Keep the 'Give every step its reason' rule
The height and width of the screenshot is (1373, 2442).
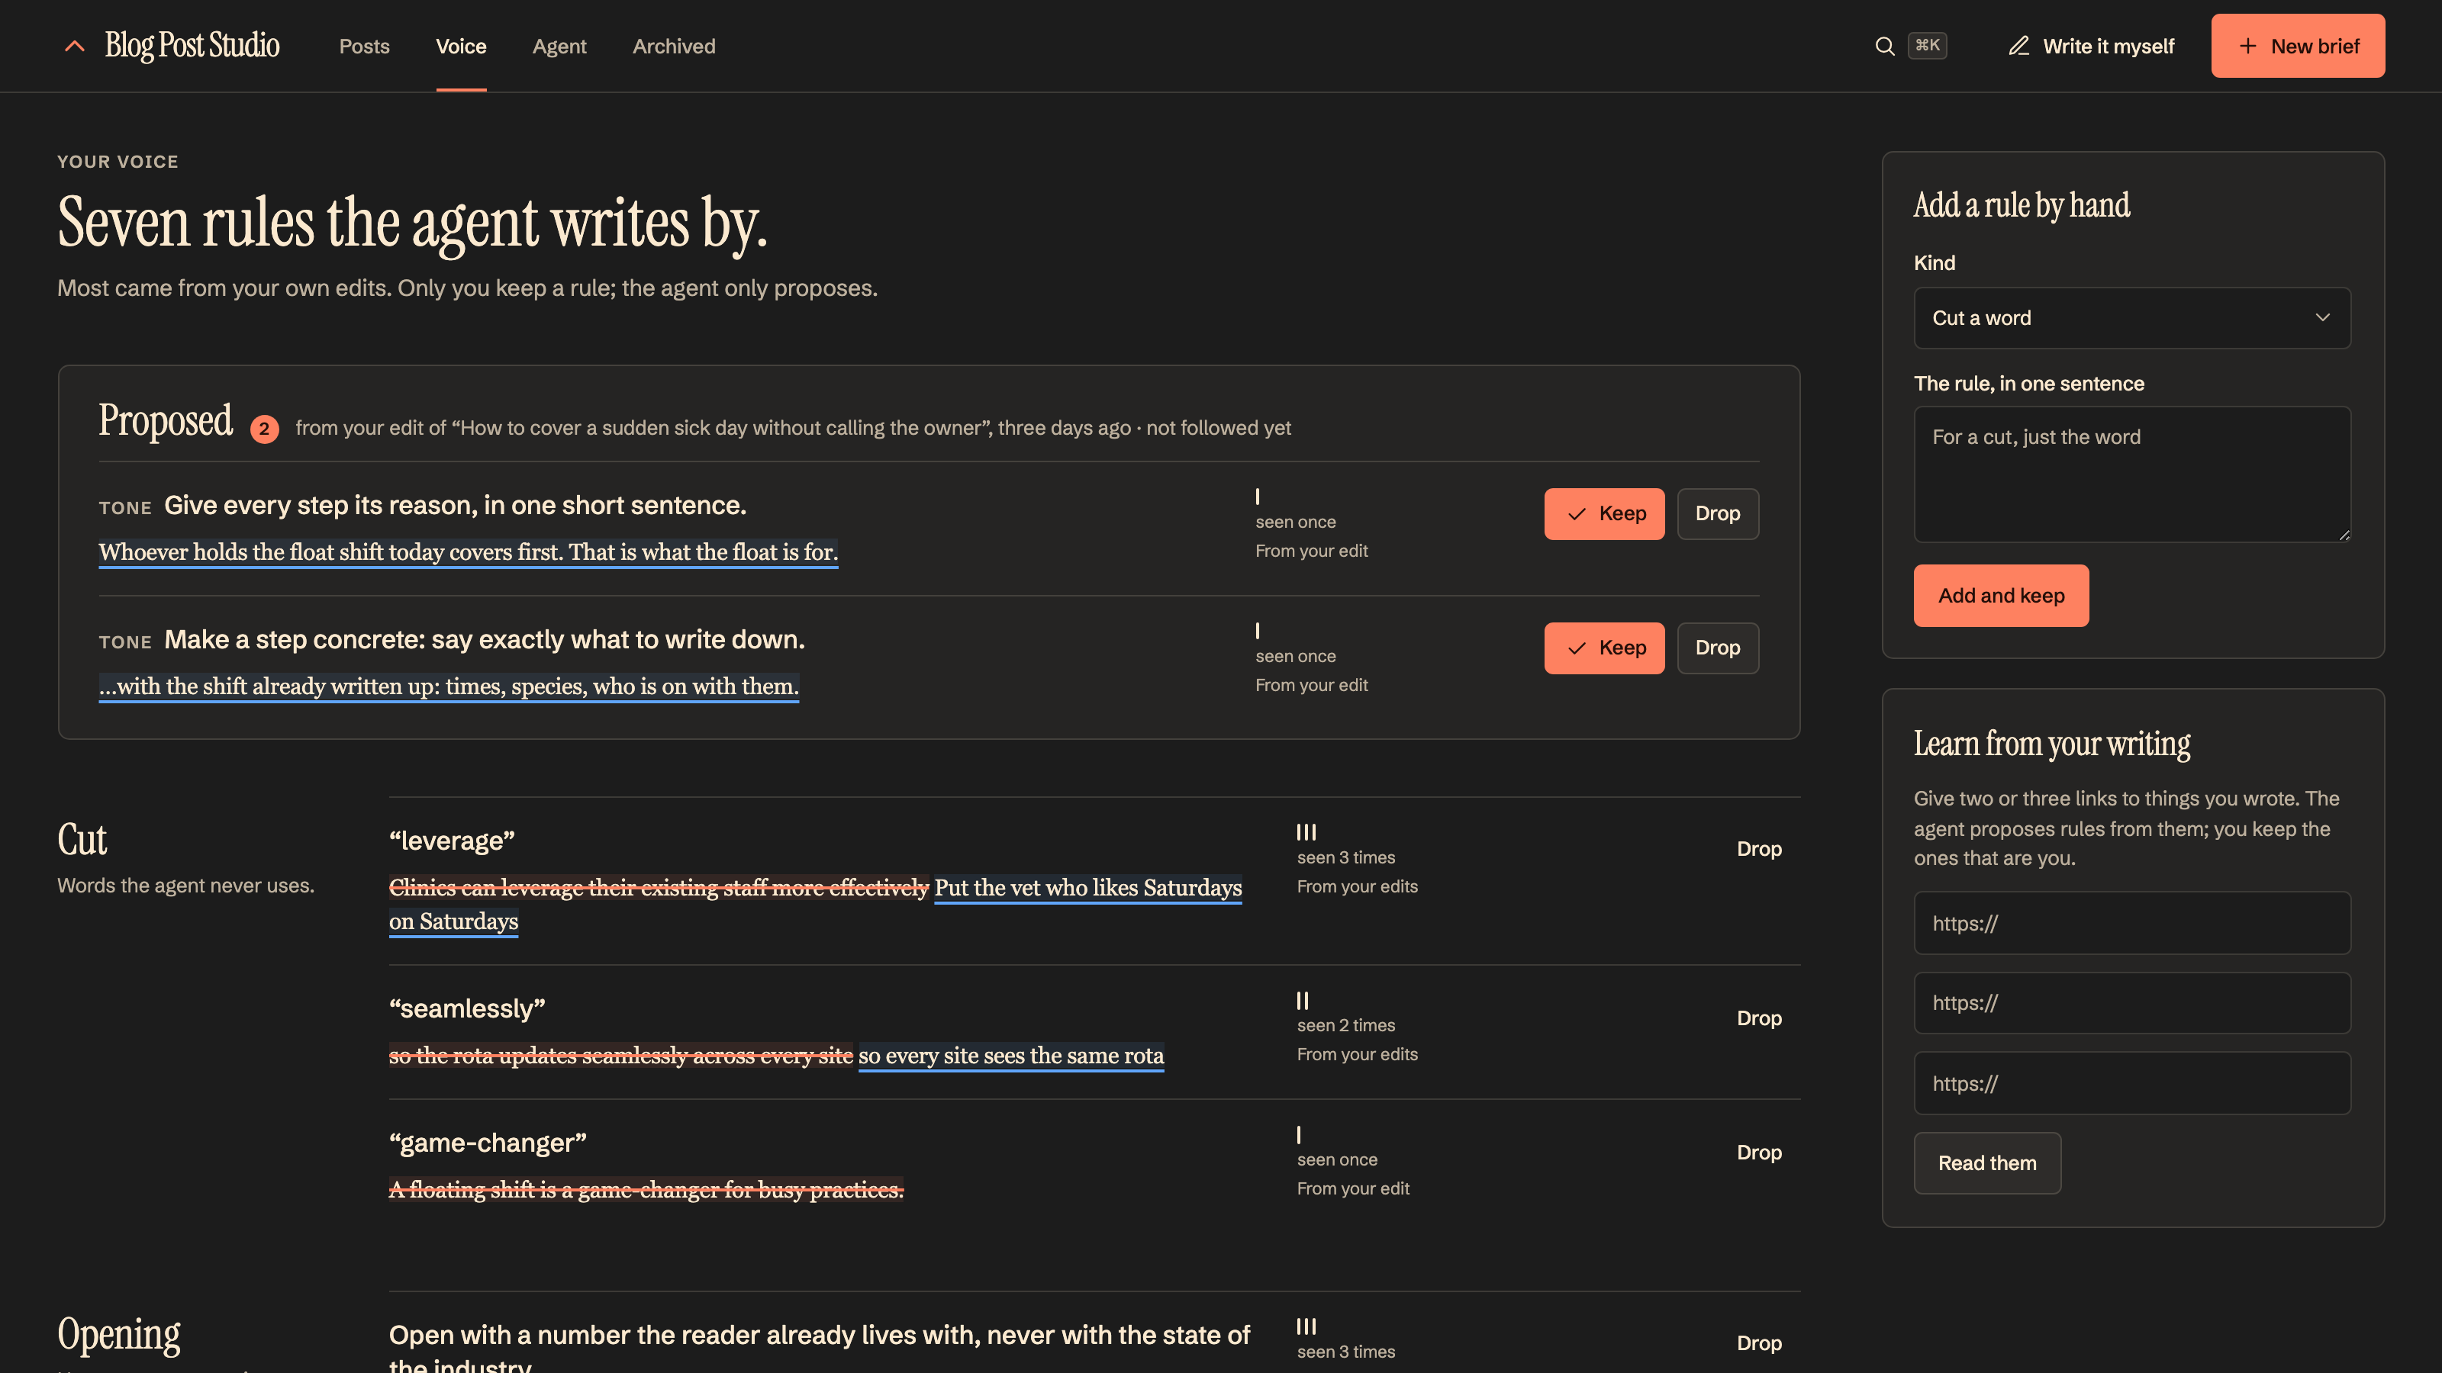(x=1604, y=513)
